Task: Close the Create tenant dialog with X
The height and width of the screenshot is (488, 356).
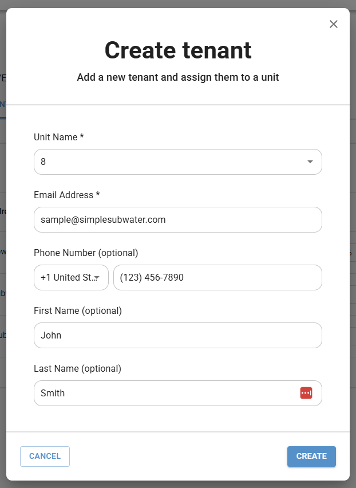Action: pos(334,24)
